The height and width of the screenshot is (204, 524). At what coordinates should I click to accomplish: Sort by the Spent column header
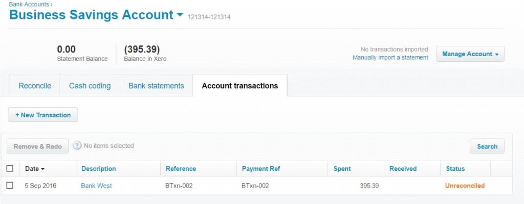click(x=342, y=169)
